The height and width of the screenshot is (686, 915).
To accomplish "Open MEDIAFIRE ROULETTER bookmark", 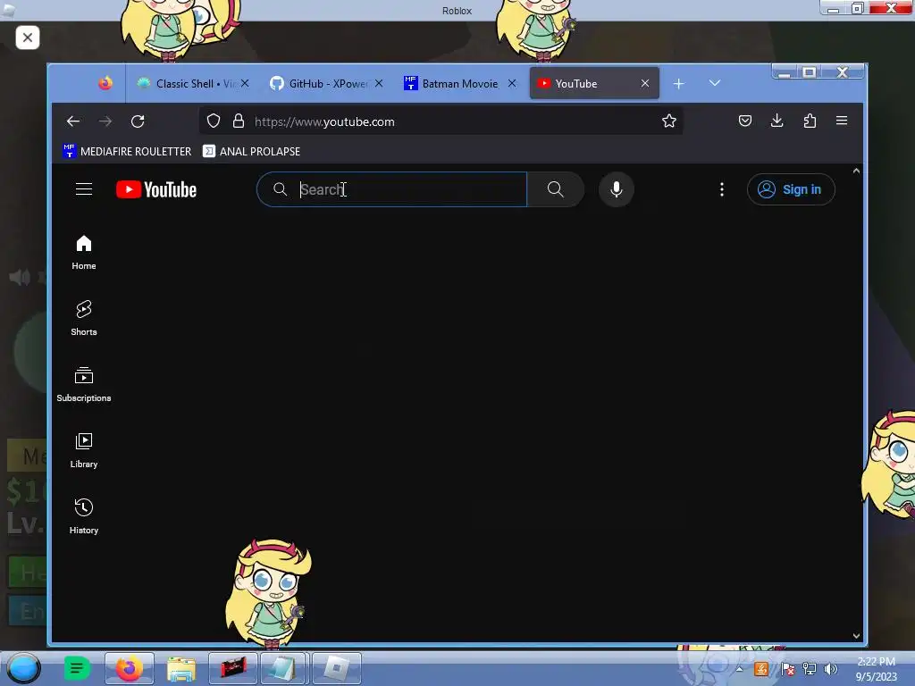I will (127, 151).
